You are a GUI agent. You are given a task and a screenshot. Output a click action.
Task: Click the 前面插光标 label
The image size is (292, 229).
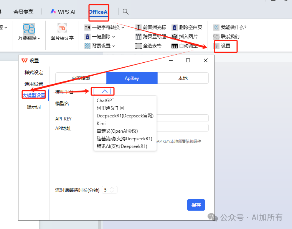154,28
